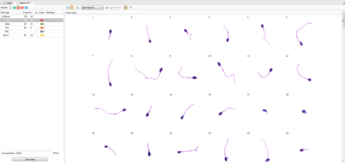Select the Sperm 23 tab

click(x=24, y=3)
